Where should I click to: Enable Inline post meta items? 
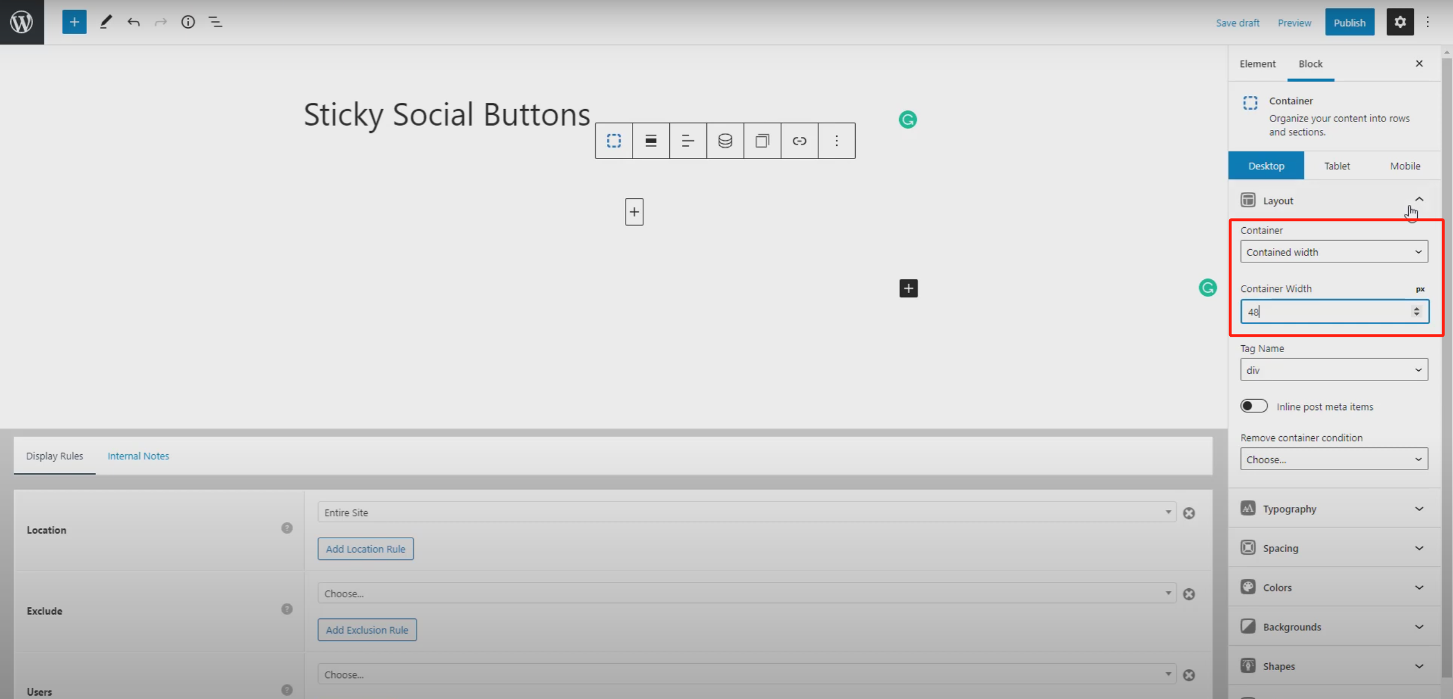point(1254,405)
